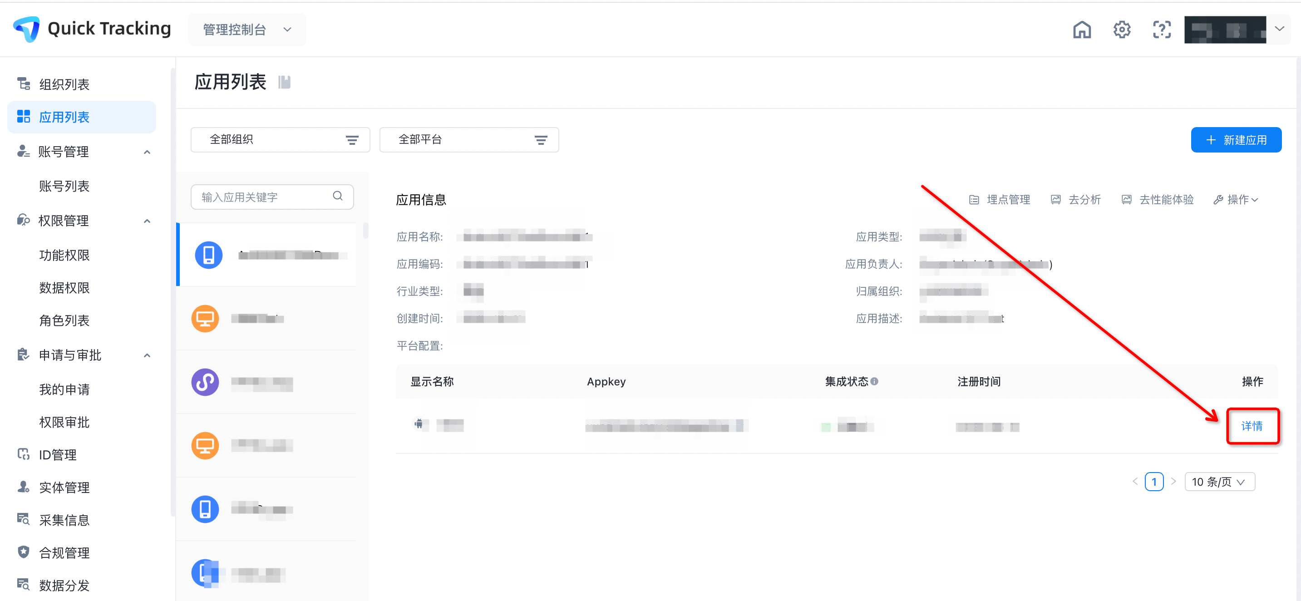Open the 全部组织 filter dropdown
Image resolution: width=1301 pixels, height=601 pixels.
[x=280, y=140]
